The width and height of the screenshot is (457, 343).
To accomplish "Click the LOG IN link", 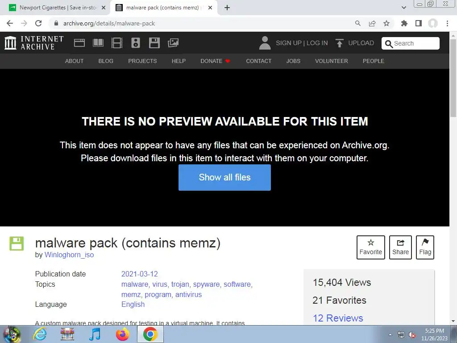I will 317,43.
